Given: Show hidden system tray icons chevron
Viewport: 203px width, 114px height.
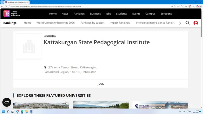Looking at the screenshot, I should pyautogui.click(x=180, y=111).
